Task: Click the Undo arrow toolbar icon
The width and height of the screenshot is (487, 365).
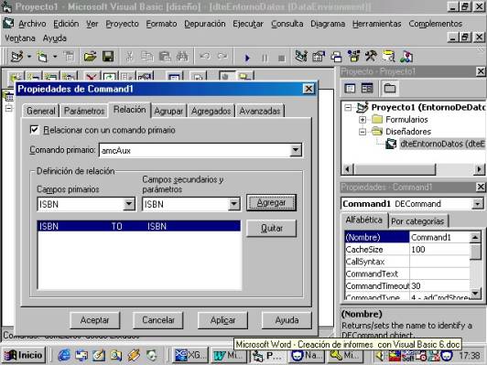Action: tap(205, 57)
